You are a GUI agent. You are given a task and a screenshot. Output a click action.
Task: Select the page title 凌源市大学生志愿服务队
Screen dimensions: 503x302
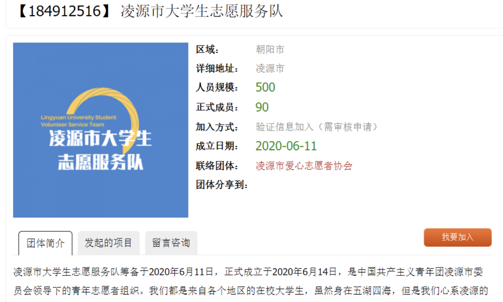(202, 11)
